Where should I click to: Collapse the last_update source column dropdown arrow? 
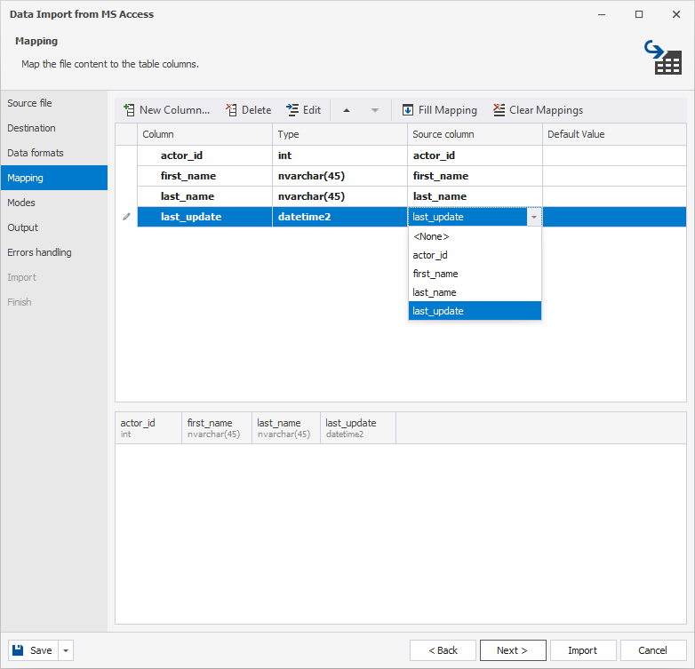pyautogui.click(x=534, y=217)
